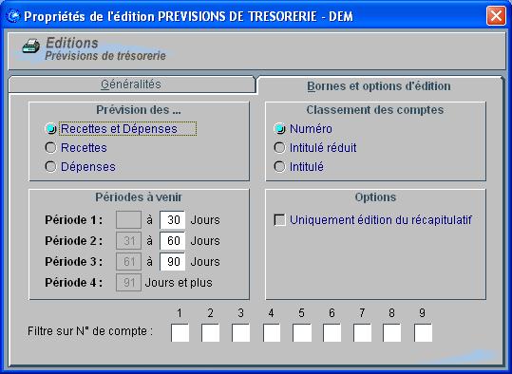Click the Période 1 end day field
This screenshot has width=512, height=374.
[x=173, y=219]
